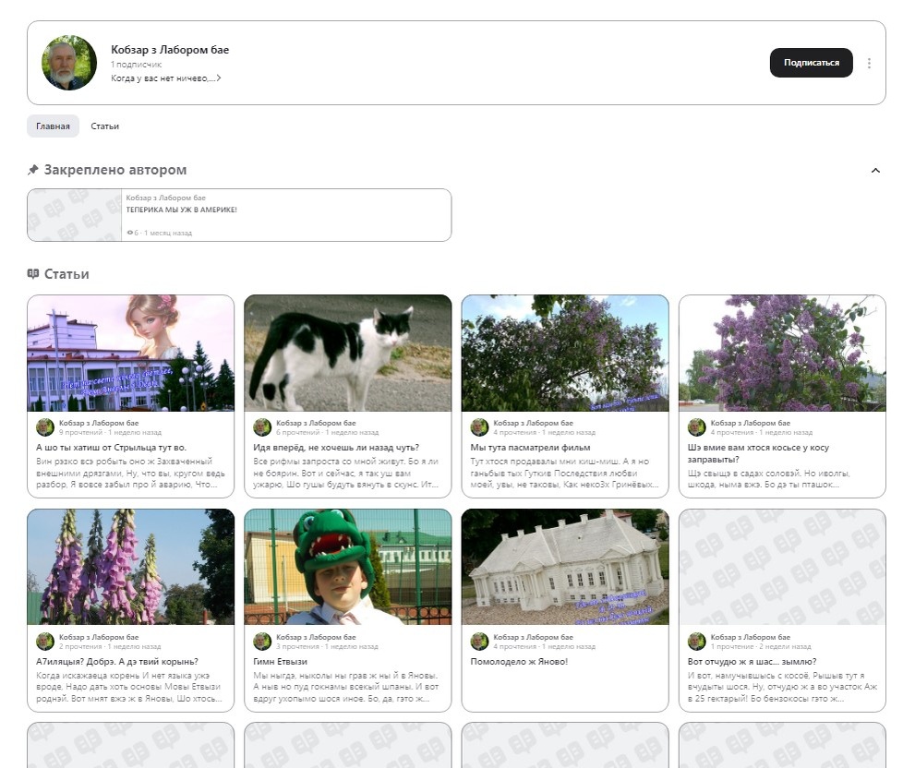Click excerpt 'Тут хтося продавалы мни киш-миш'

pos(564,473)
